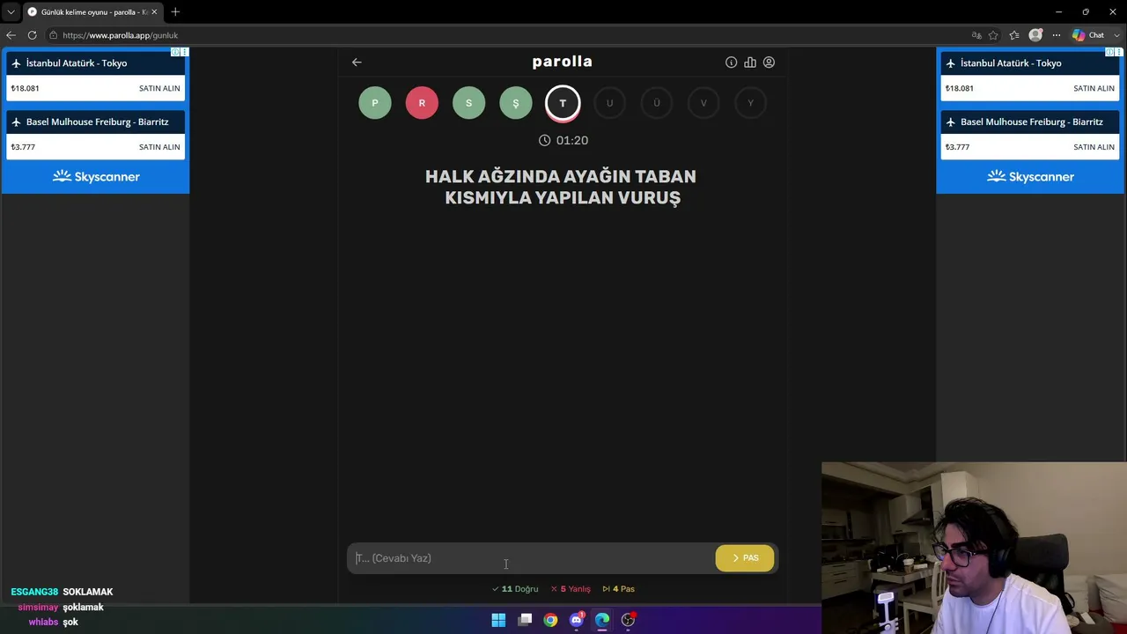Image resolution: width=1127 pixels, height=634 pixels.
Task: Open the Windows Start menu
Action: tap(498, 620)
